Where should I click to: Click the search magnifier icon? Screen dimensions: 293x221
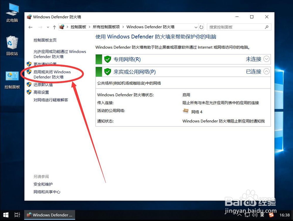(x=267, y=27)
